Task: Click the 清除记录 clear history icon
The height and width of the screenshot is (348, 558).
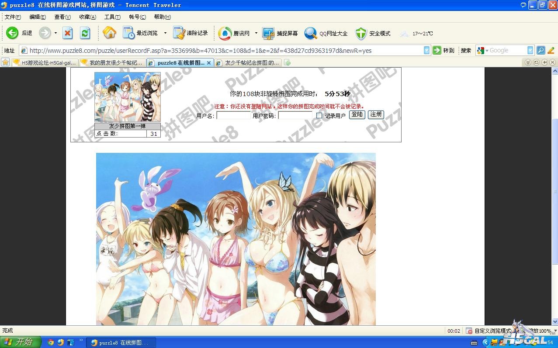Action: [179, 33]
